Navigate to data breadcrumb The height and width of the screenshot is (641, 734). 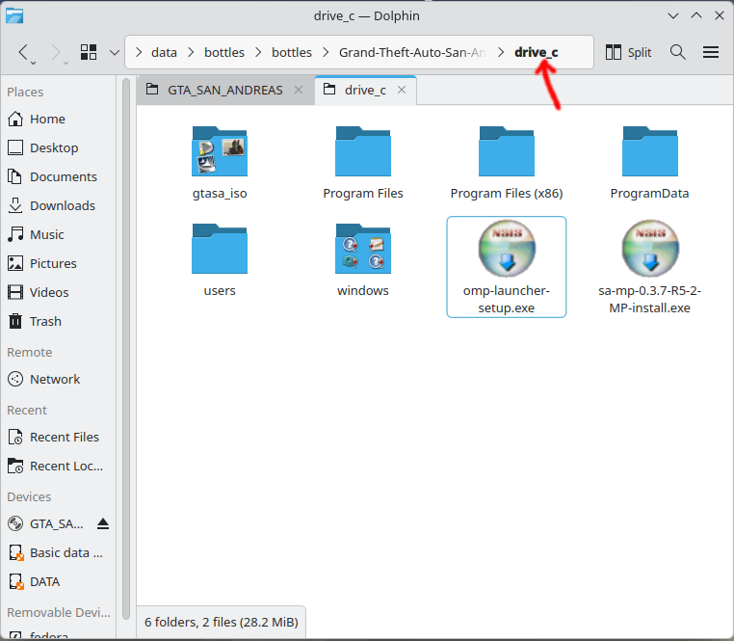[x=164, y=52]
